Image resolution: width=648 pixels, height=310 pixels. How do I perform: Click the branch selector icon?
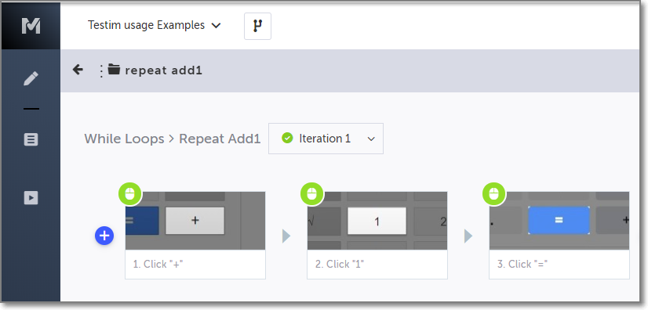click(257, 26)
